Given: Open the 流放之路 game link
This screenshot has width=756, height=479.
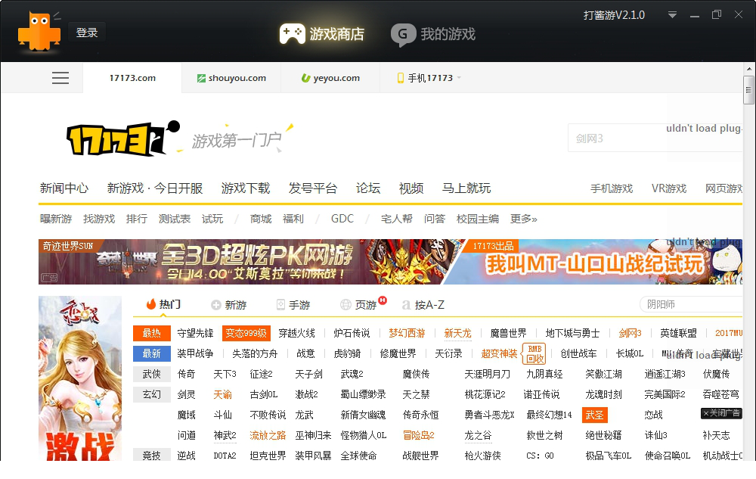Looking at the screenshot, I should pyautogui.click(x=268, y=435).
